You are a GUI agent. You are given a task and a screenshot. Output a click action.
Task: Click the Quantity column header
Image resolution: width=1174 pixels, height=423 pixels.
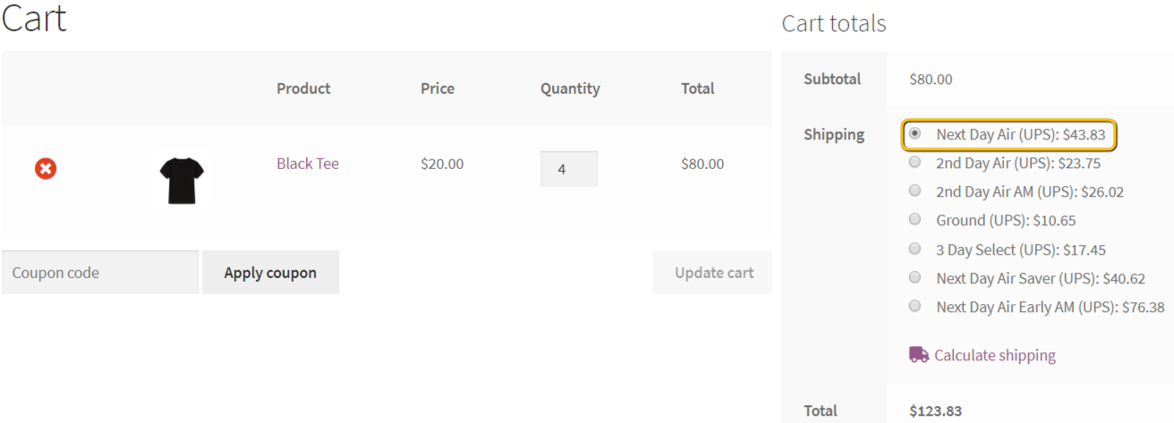[570, 89]
